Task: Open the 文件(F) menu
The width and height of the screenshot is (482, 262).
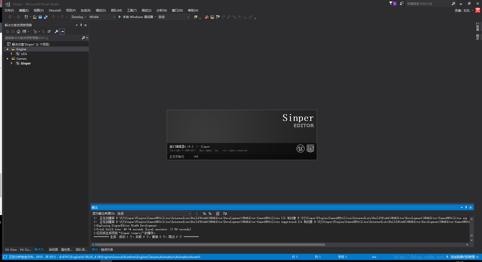Action: pos(9,10)
